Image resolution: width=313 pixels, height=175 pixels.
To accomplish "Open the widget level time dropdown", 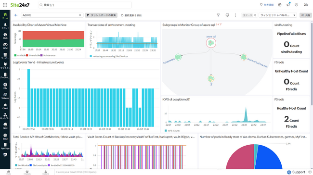I will click(x=278, y=15).
